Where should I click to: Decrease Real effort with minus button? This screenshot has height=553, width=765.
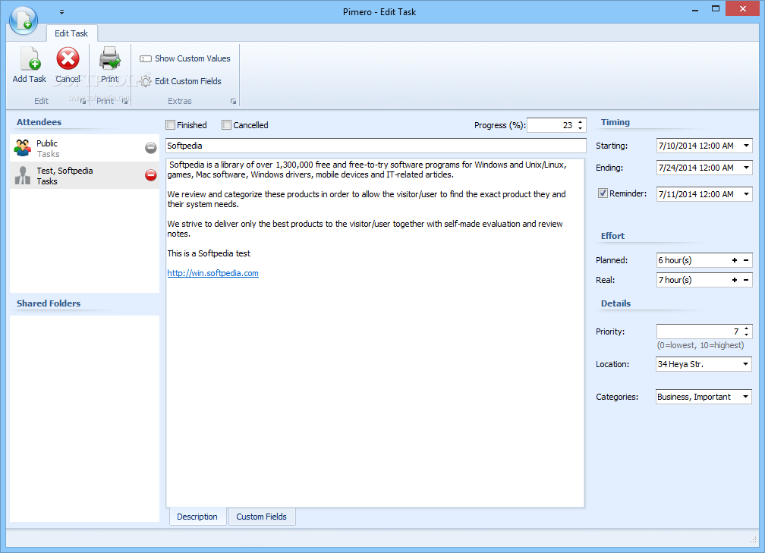click(x=746, y=280)
